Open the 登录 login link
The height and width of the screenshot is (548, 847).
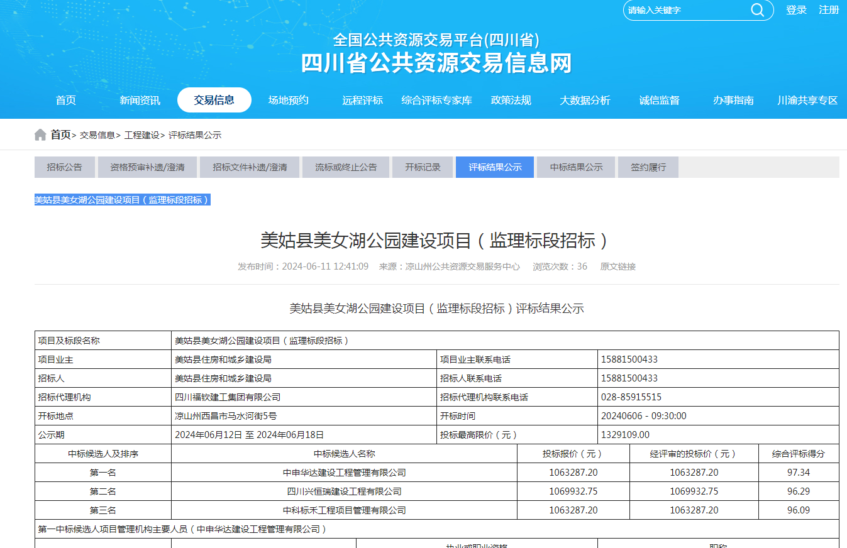coord(796,10)
